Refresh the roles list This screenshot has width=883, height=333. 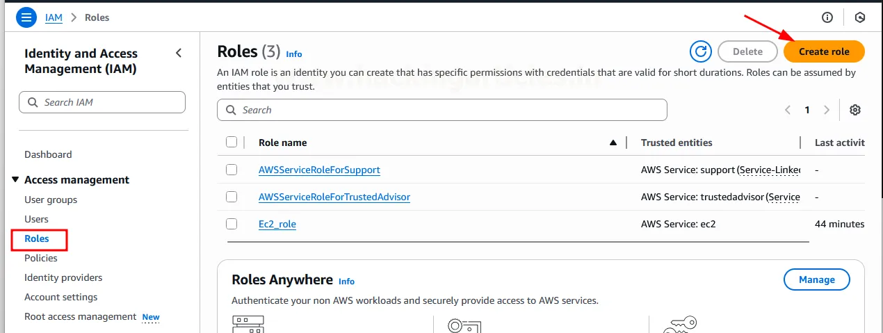tap(701, 51)
